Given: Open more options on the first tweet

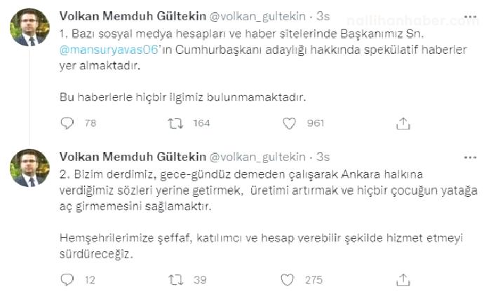Looking at the screenshot, I should 470,17.
